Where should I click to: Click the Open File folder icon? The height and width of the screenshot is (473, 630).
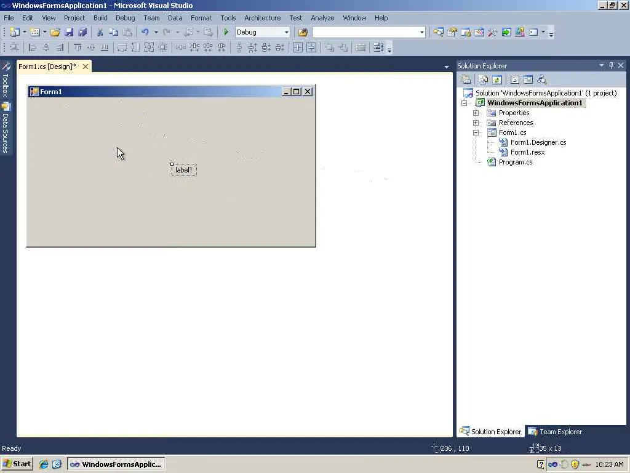click(x=55, y=32)
